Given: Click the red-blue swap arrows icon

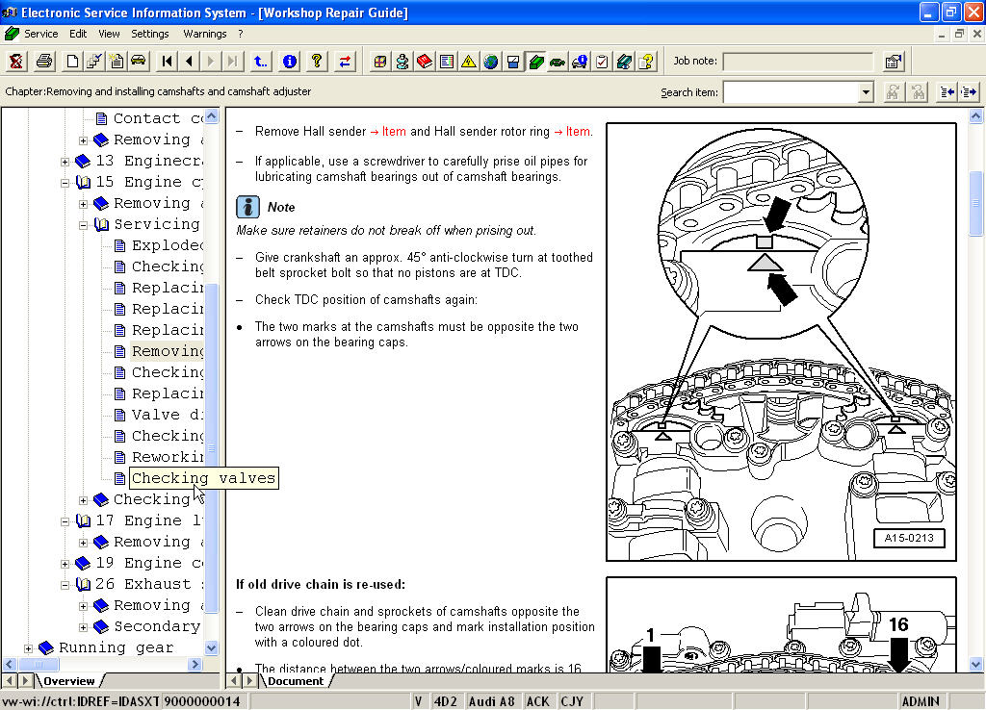Looking at the screenshot, I should coord(345,62).
